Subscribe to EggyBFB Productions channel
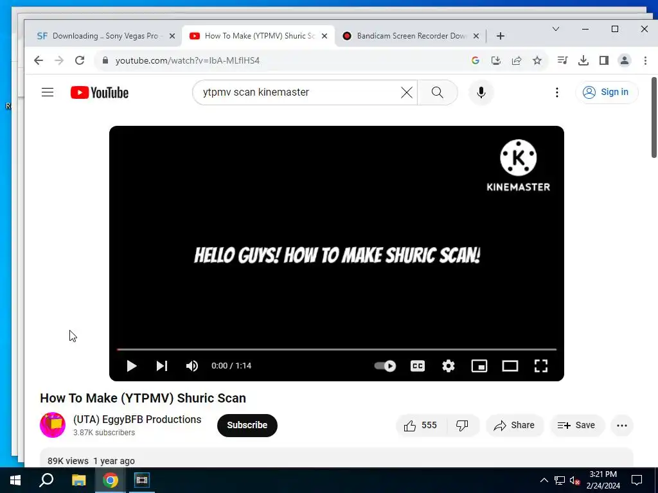 pos(247,425)
